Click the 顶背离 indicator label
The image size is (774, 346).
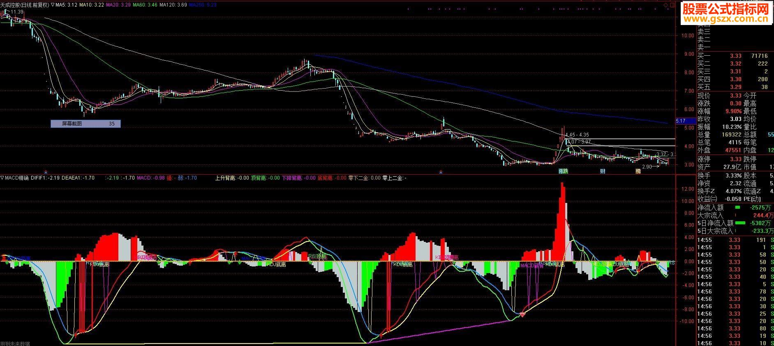point(265,178)
